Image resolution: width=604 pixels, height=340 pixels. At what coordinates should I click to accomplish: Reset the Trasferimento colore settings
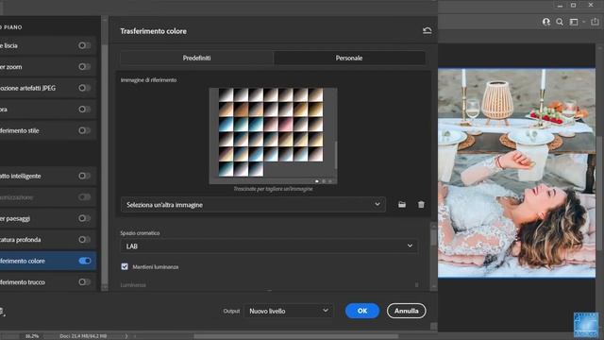point(427,30)
